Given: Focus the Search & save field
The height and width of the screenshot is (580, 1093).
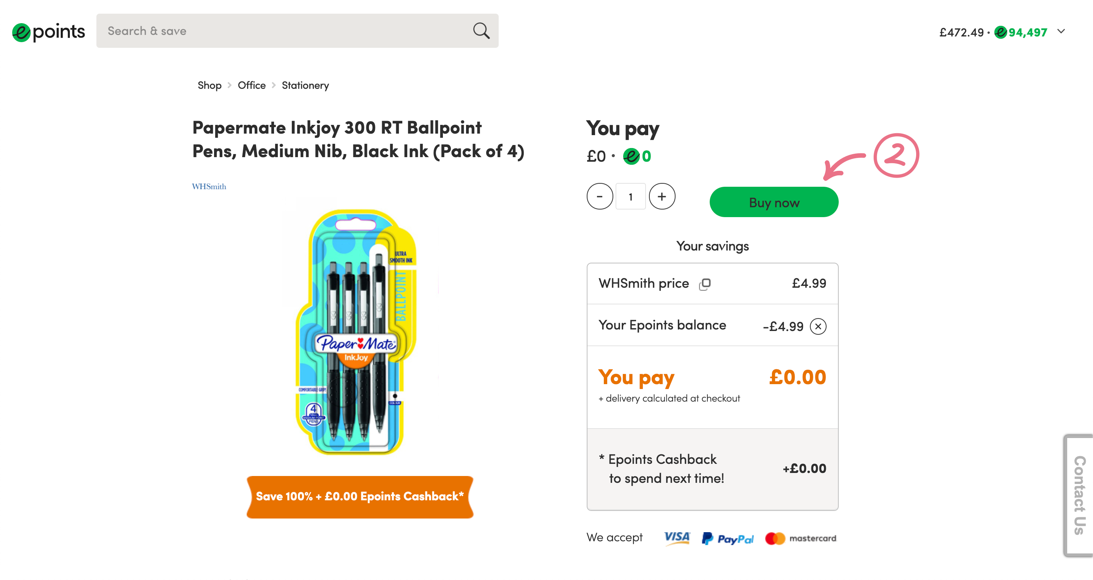Looking at the screenshot, I should click(x=284, y=31).
